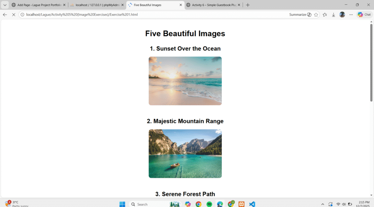This screenshot has height=207, width=374.
Task: Open the Settings and more menu
Action: 351,15
